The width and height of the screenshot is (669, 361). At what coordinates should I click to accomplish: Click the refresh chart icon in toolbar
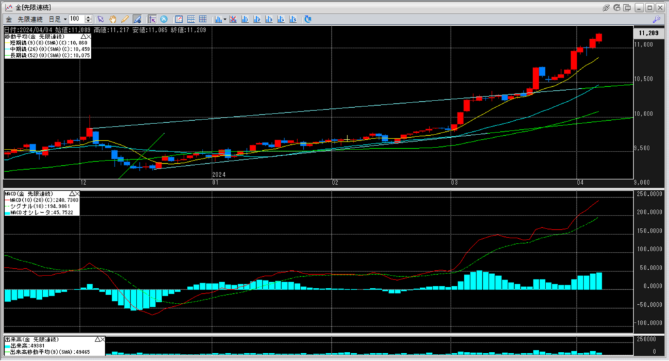click(x=307, y=19)
